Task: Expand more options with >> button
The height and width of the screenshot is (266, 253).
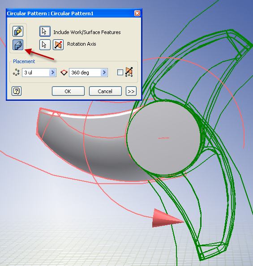Action: pyautogui.click(x=131, y=91)
